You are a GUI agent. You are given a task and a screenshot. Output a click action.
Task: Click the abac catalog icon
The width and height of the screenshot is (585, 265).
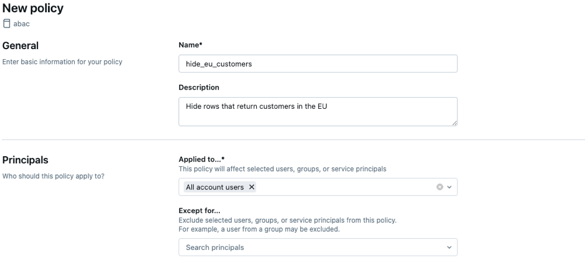tap(7, 23)
